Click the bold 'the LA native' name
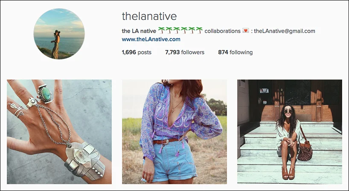This screenshot has width=349, height=191. tap(139, 31)
